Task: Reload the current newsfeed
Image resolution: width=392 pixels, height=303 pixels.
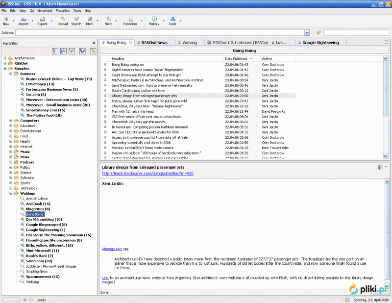Action: tap(63, 21)
